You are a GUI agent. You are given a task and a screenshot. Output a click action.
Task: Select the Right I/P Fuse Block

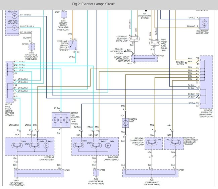click(206, 82)
